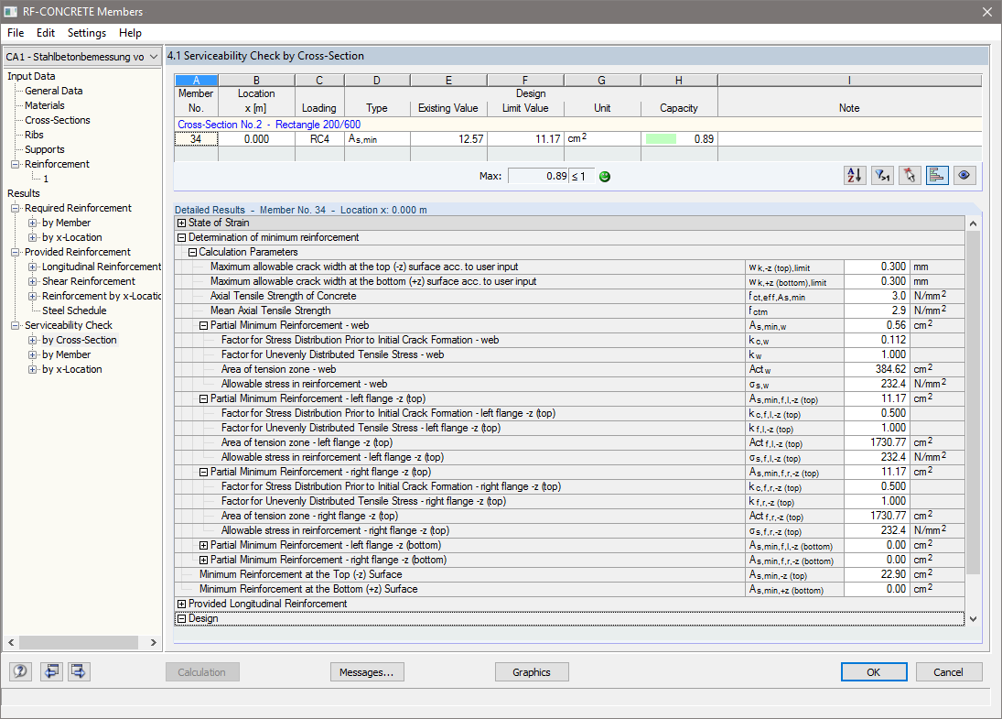Collapse Partial Minimum Reinforcement - web

pyautogui.click(x=203, y=325)
